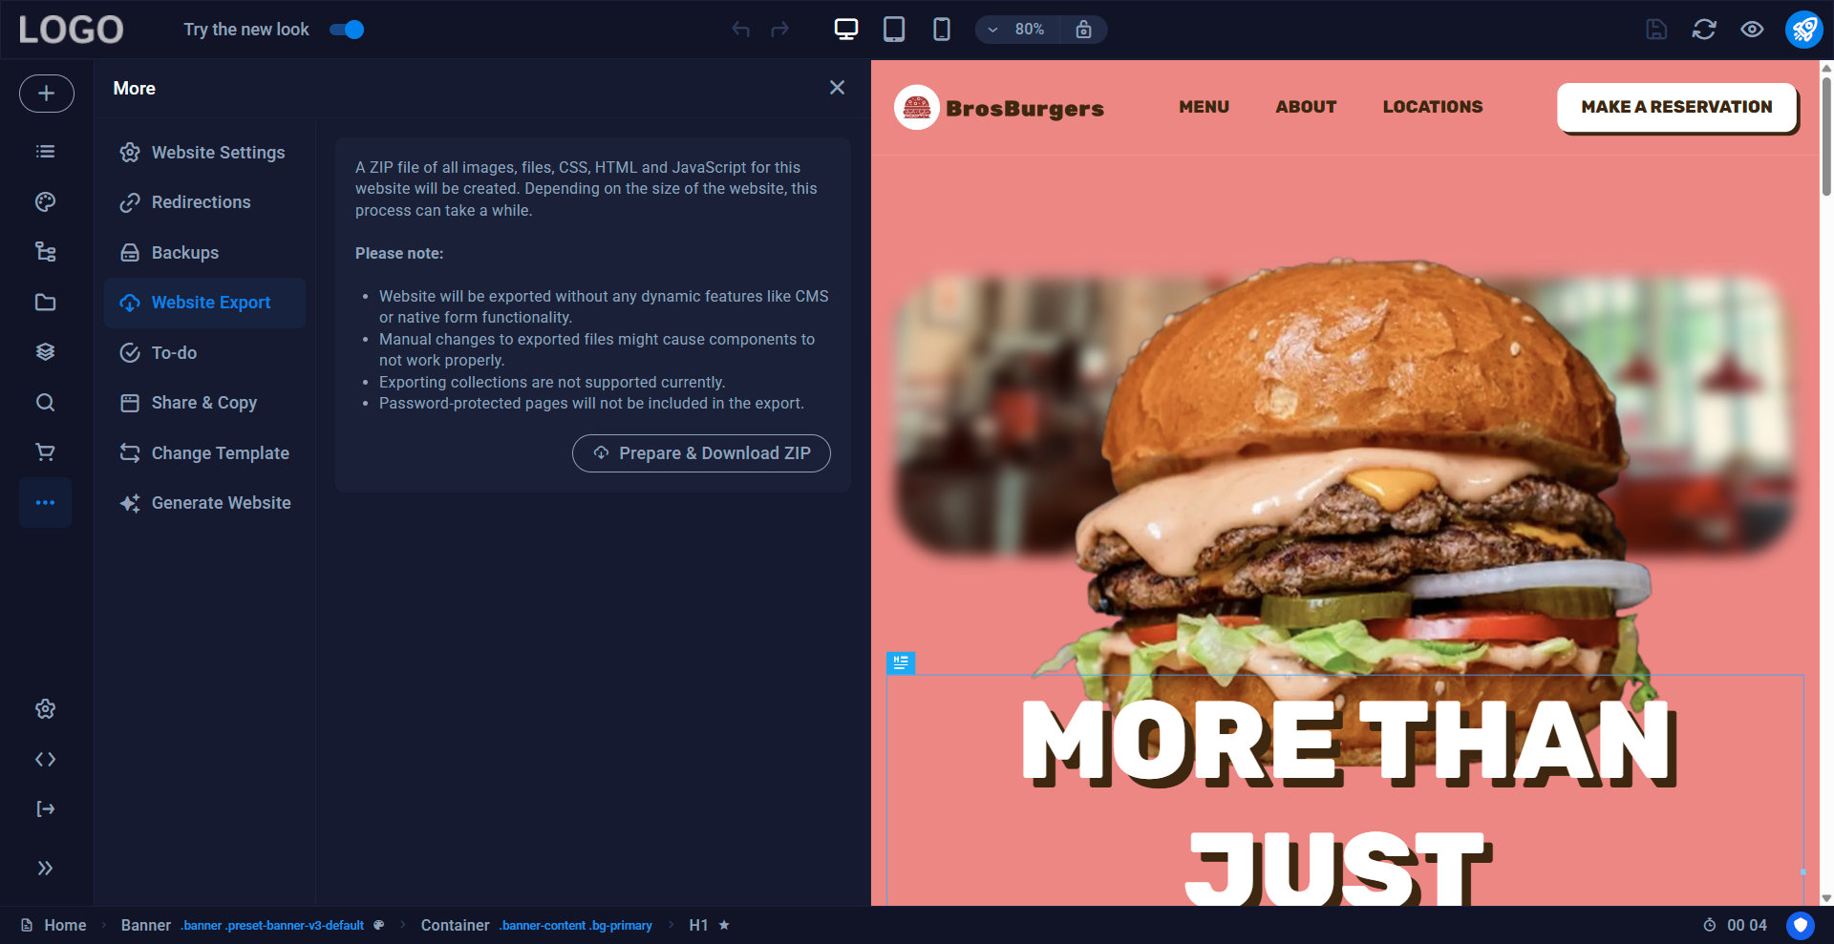Screen dimensions: 1834x944
Task: Click MAKE A RESERVATION button
Action: pyautogui.click(x=1676, y=107)
